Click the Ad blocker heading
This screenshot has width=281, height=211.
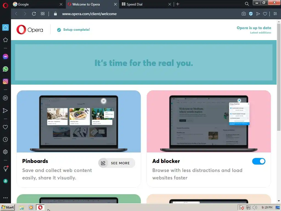166,161
